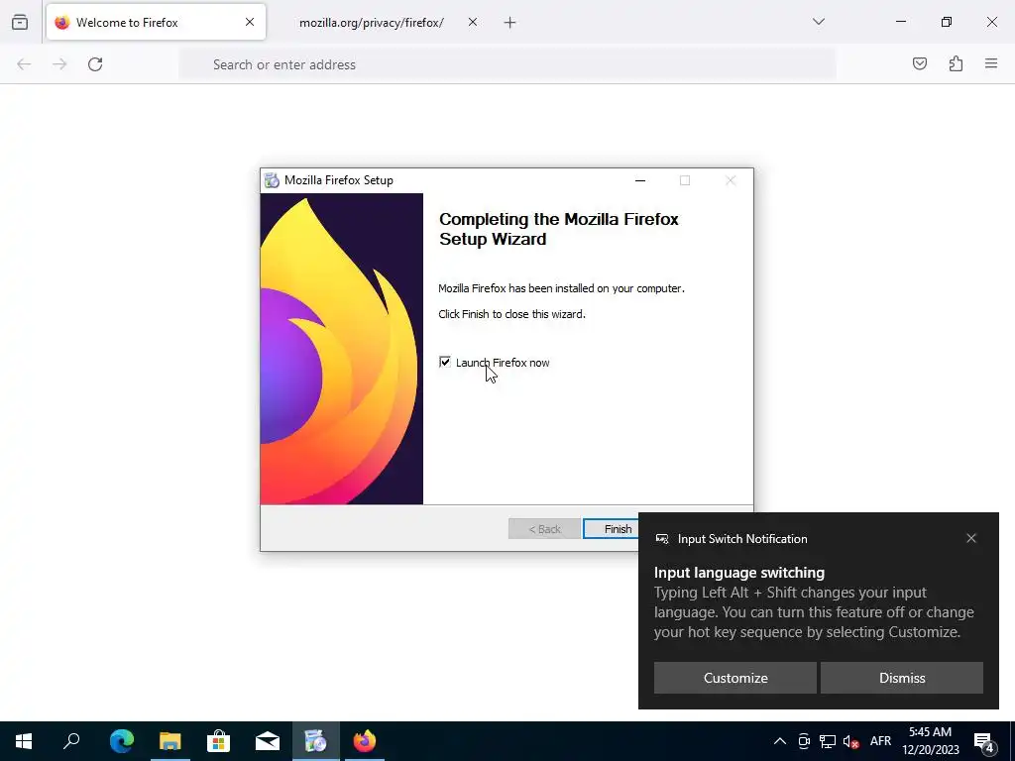Screen dimensions: 1015x761
Task: Open Firefox application hamburger menu
Action: [x=991, y=63]
